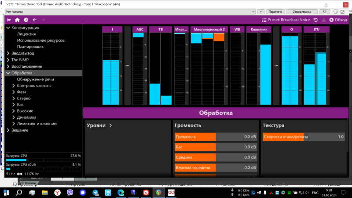Click the UI button
Image resolution: width=352 pixels, height=198 pixels.
pos(325,12)
